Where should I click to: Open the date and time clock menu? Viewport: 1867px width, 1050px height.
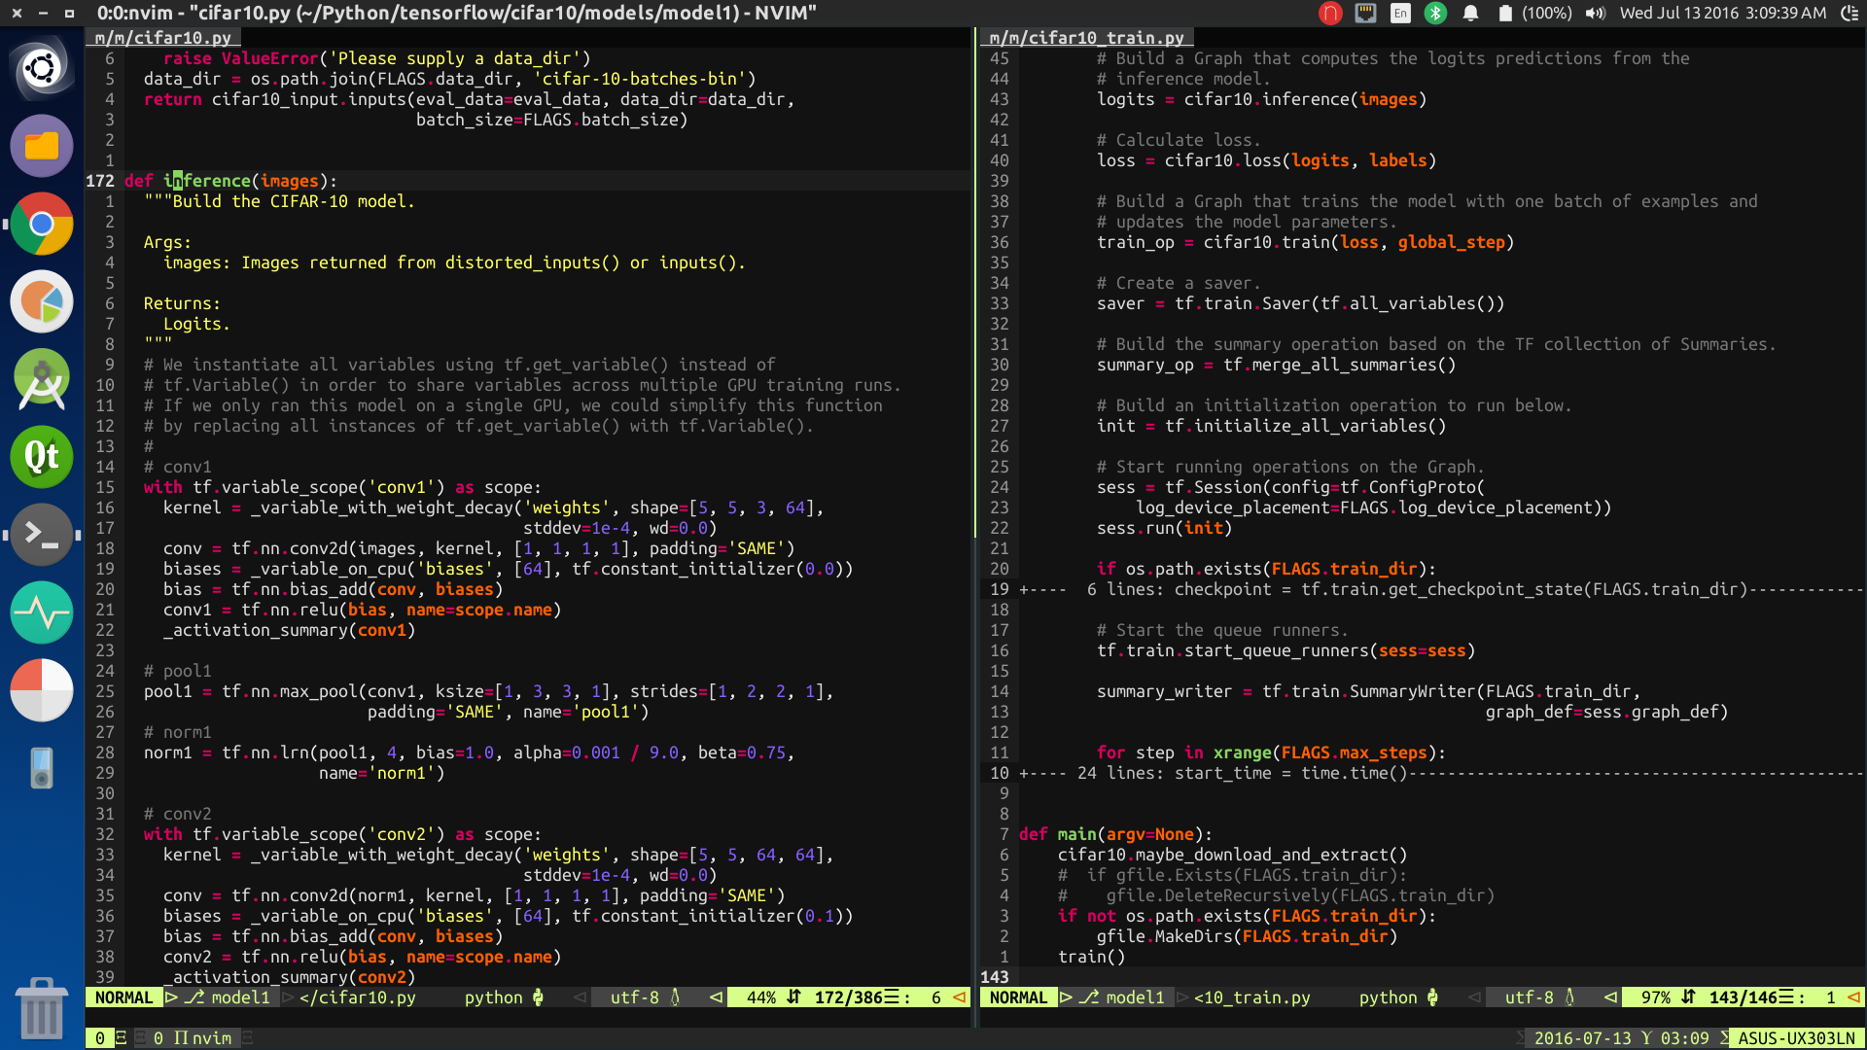coord(1722,14)
